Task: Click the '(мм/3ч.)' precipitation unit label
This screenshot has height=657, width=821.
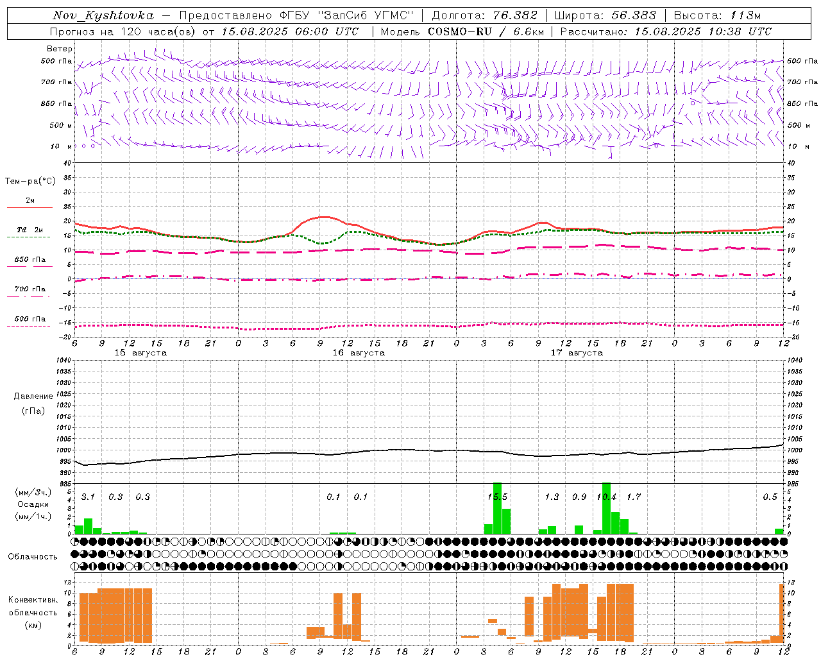Action: click(x=33, y=492)
